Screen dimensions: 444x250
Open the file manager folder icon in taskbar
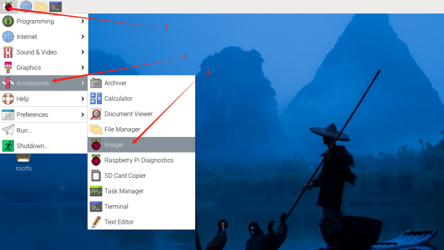pos(40,6)
